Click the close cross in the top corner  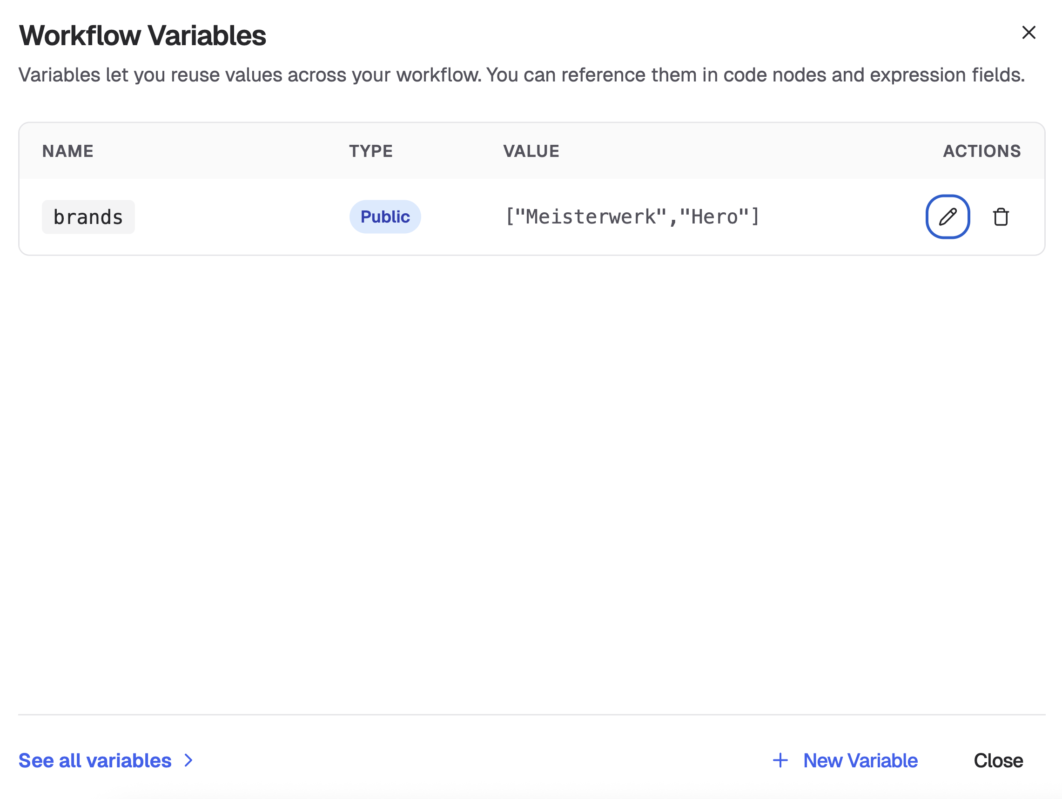pyautogui.click(x=1029, y=33)
